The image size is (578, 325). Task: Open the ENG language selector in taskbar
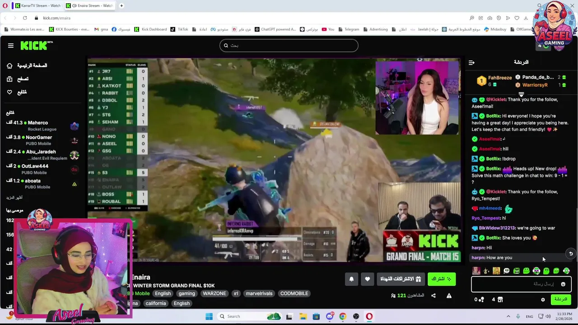tap(529, 316)
